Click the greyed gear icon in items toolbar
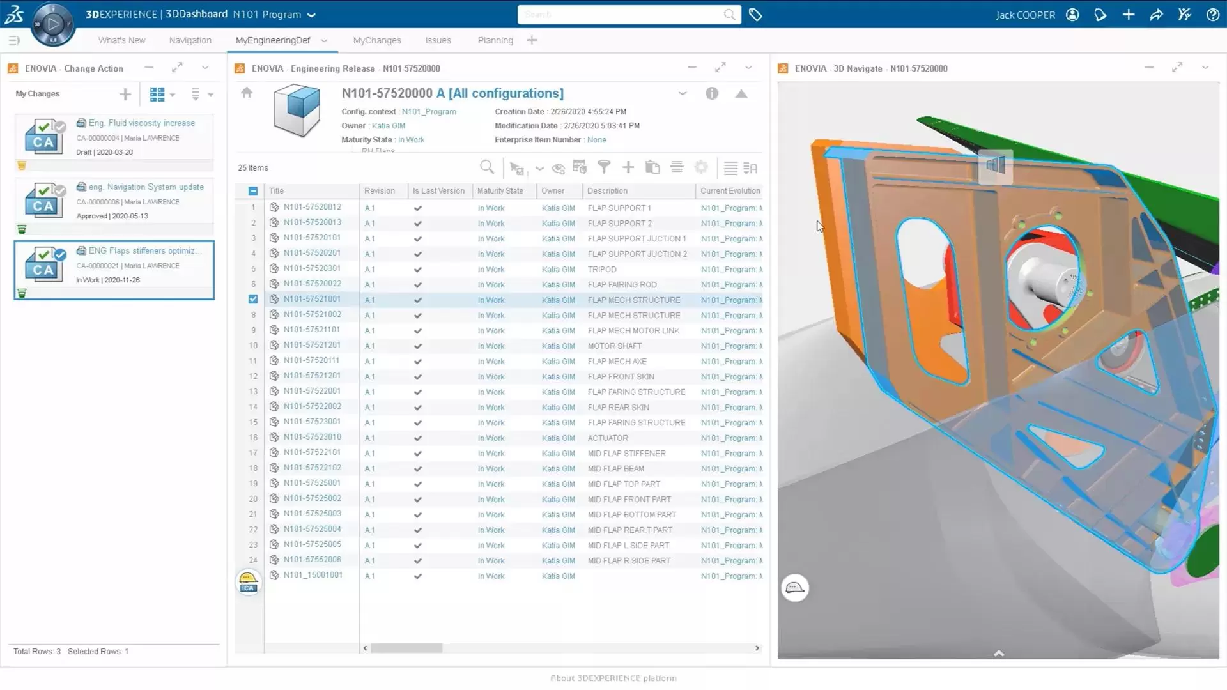This screenshot has height=690, width=1227. coord(701,167)
